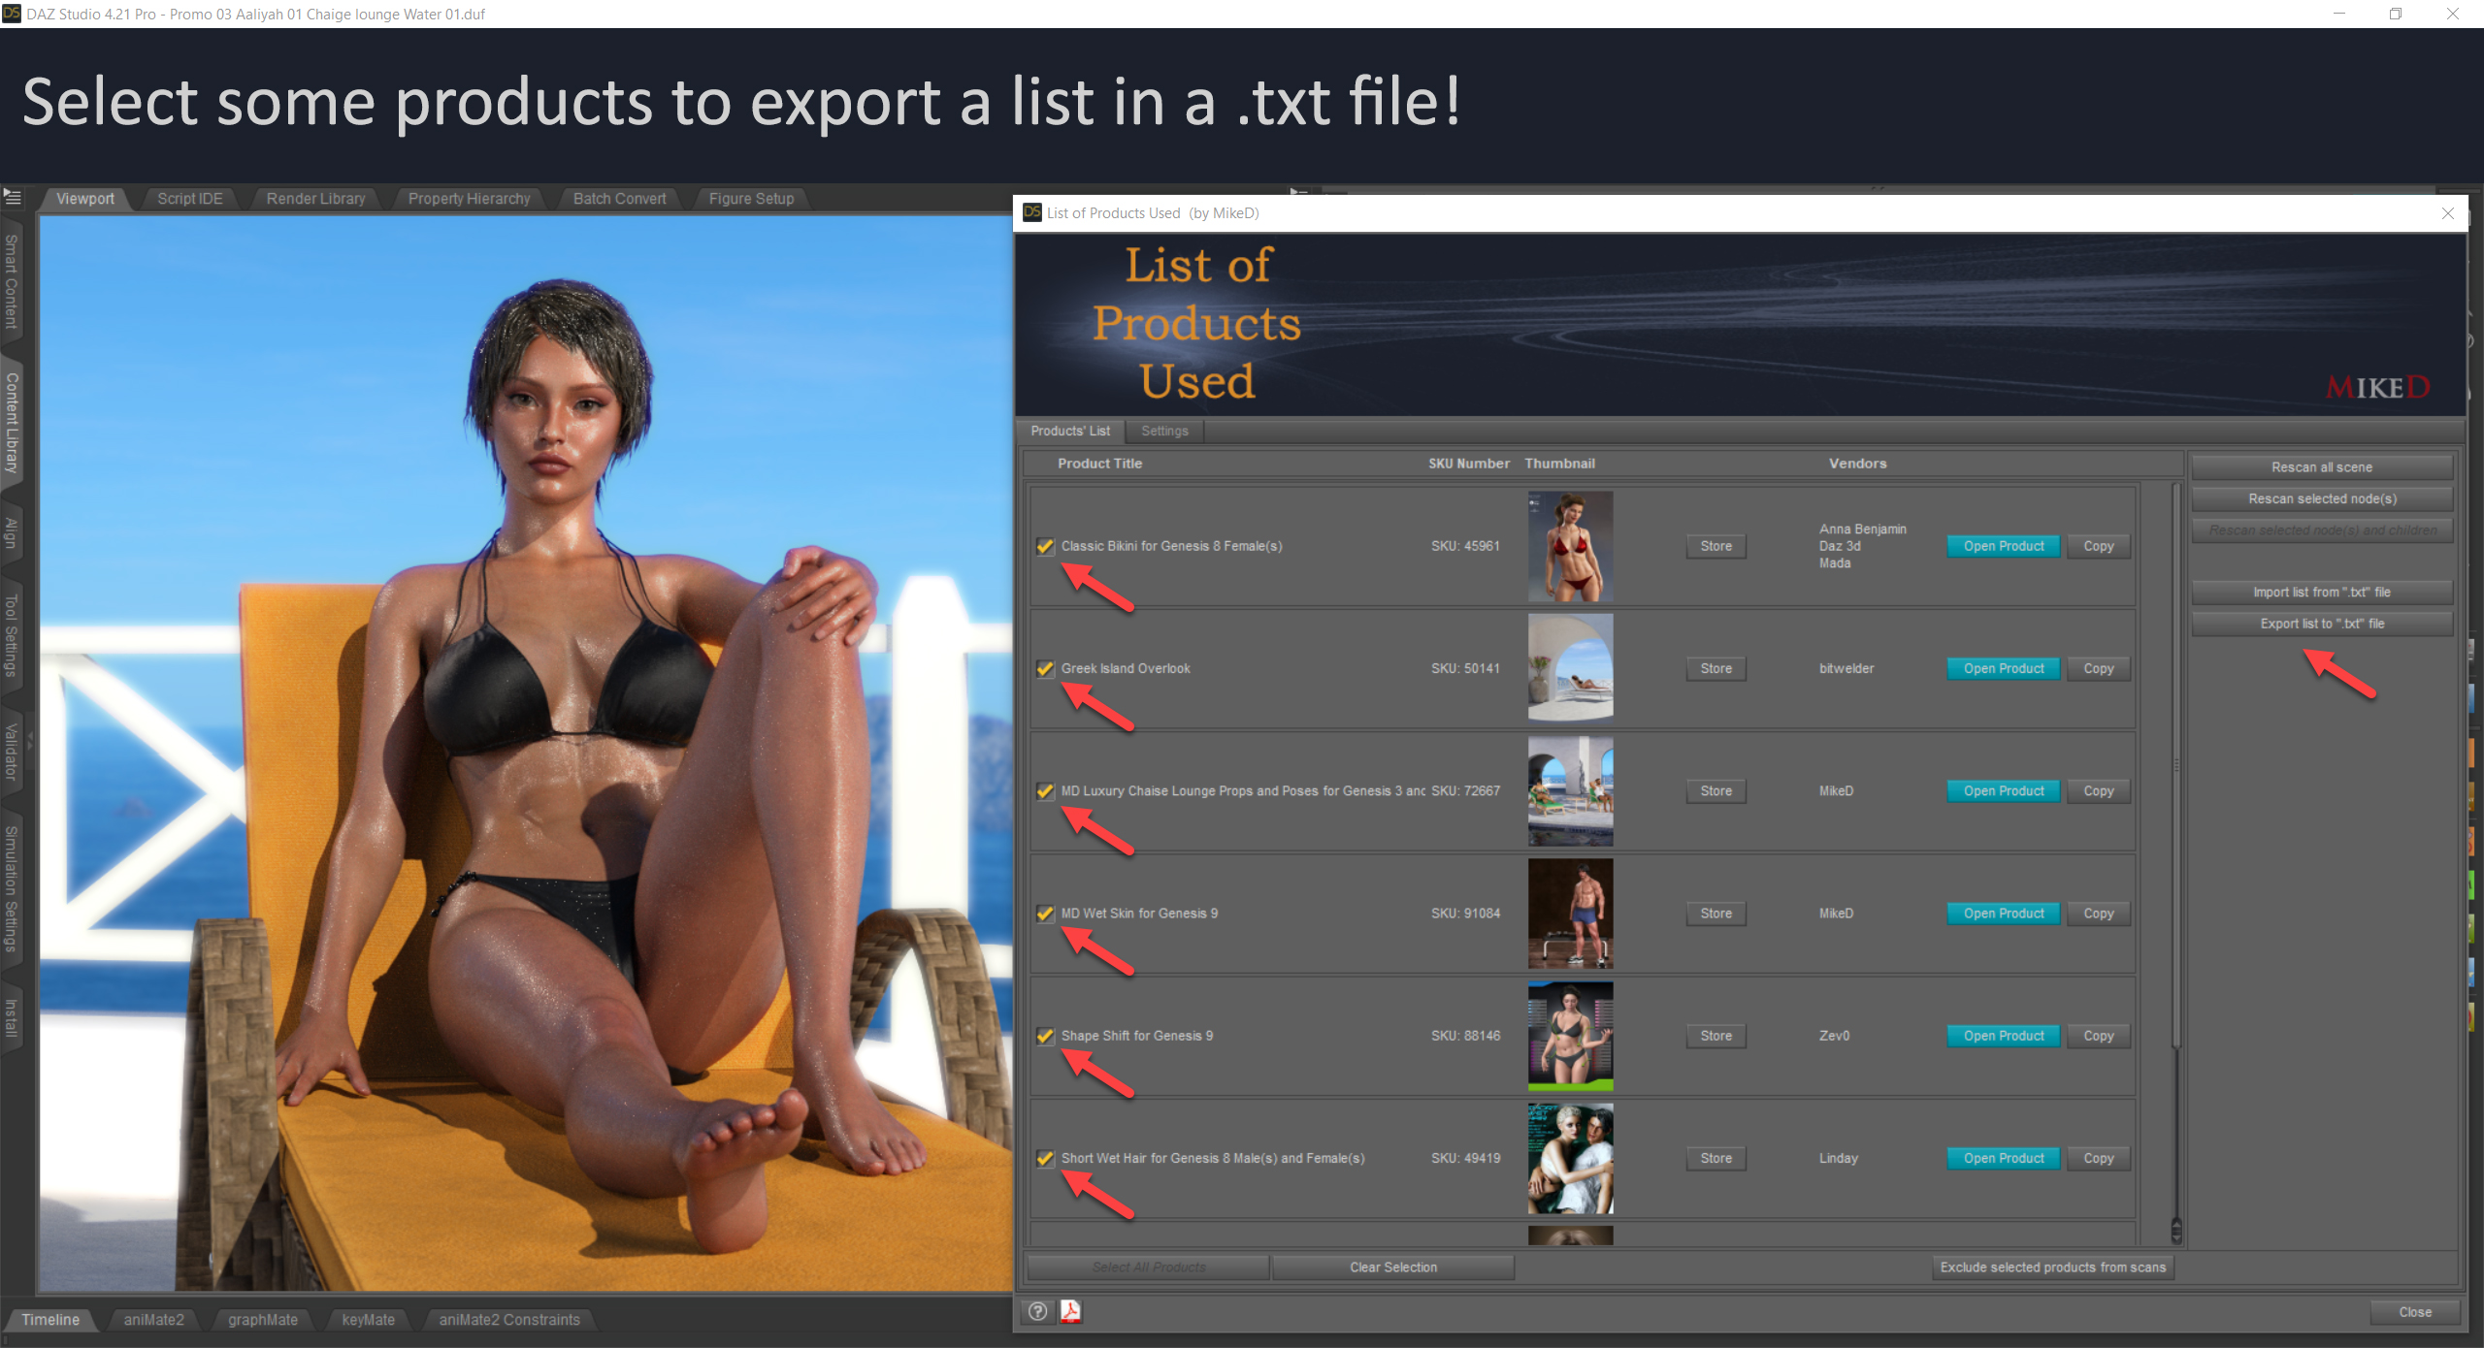This screenshot has width=2484, height=1348.
Task: Copy the MD Luxury Chaise Lounge entry
Action: tap(2098, 790)
